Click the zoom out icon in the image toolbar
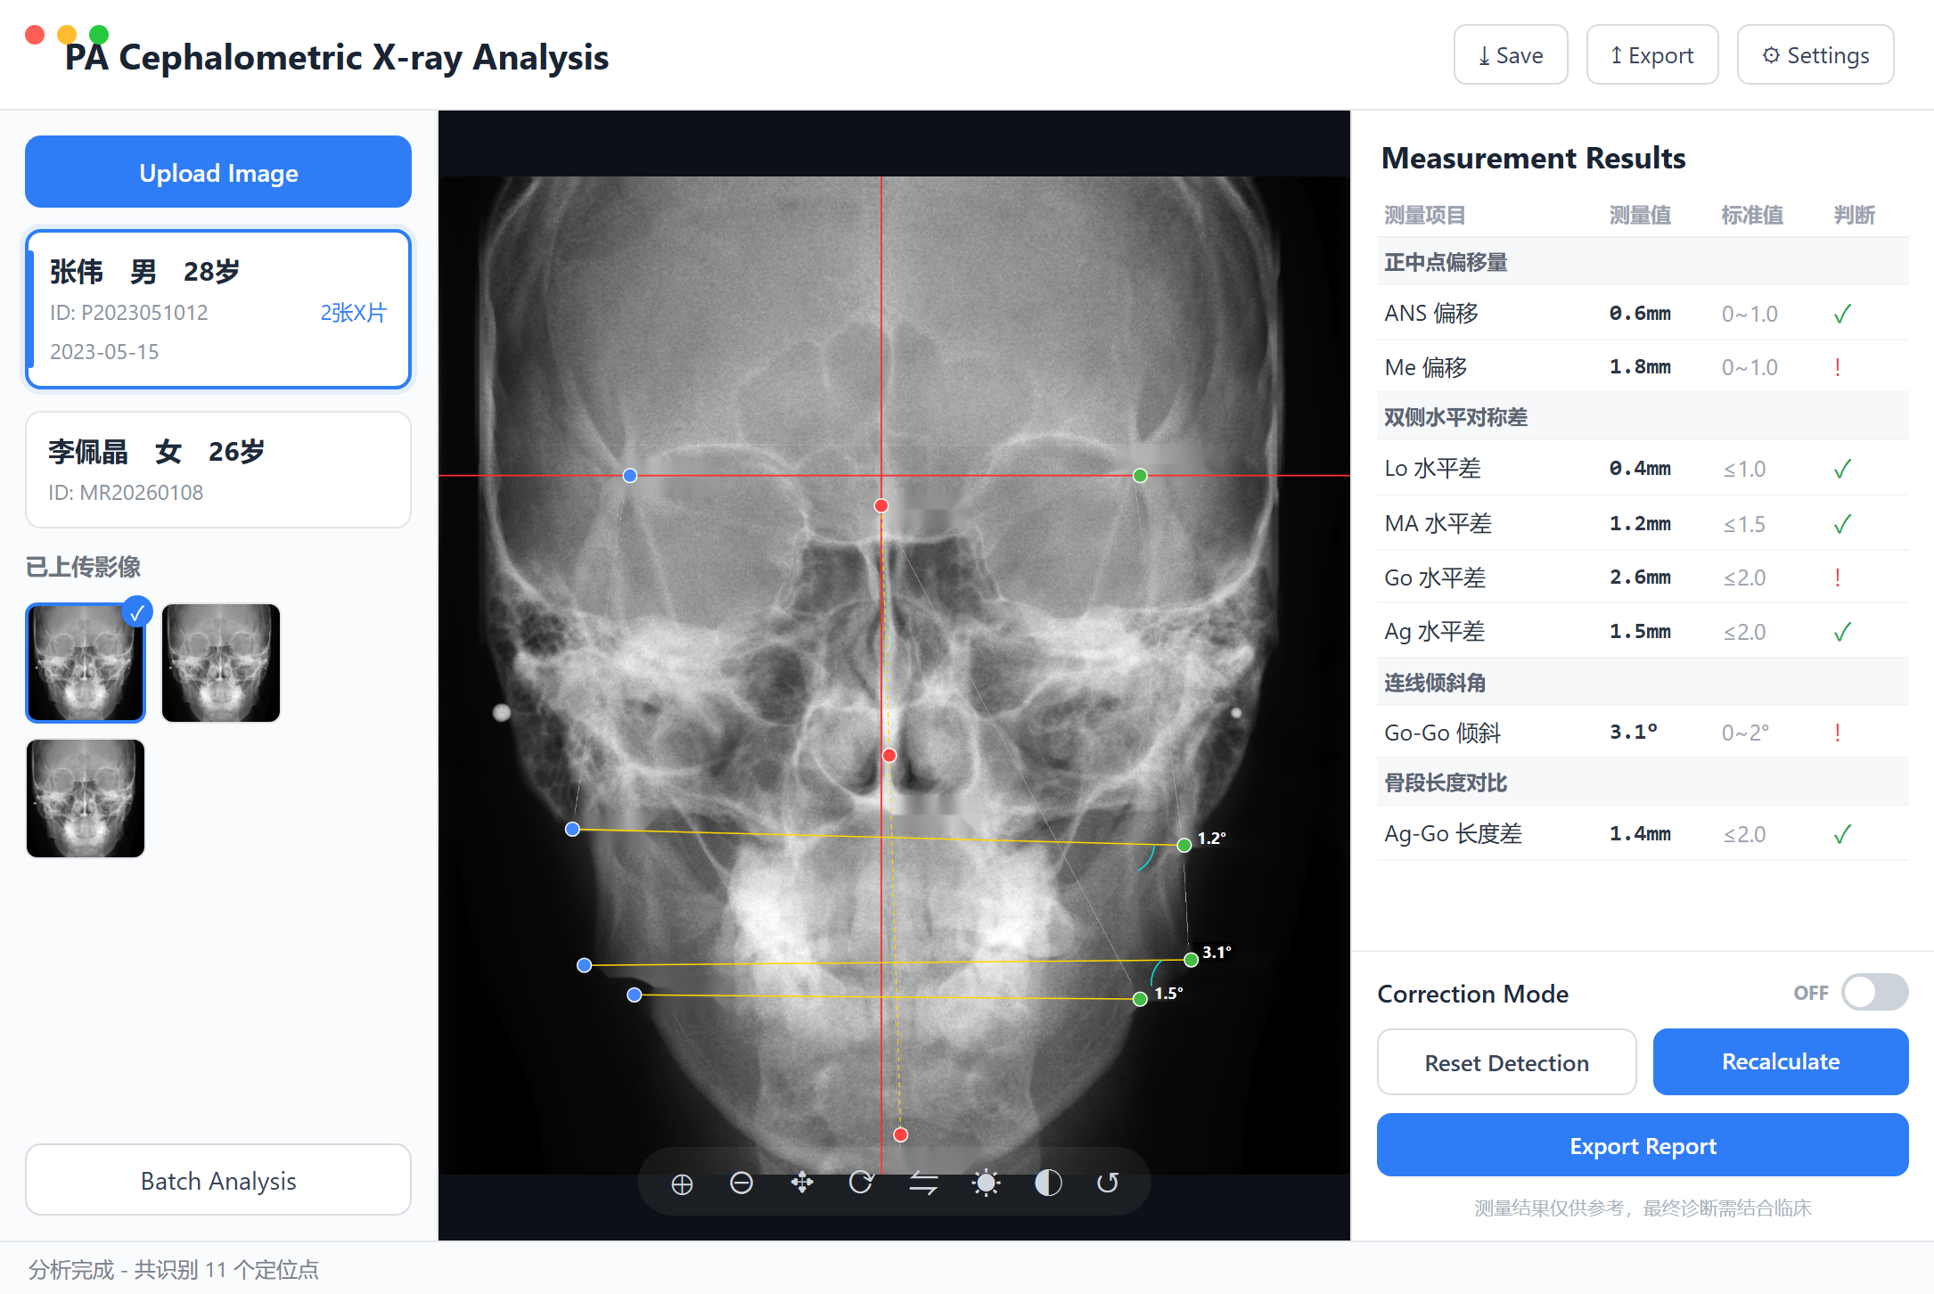Image resolution: width=1934 pixels, height=1294 pixels. click(x=742, y=1183)
